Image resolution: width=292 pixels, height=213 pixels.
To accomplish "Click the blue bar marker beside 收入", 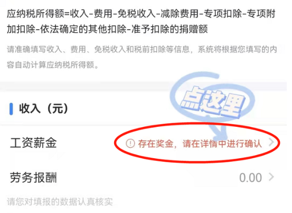I will (11, 109).
